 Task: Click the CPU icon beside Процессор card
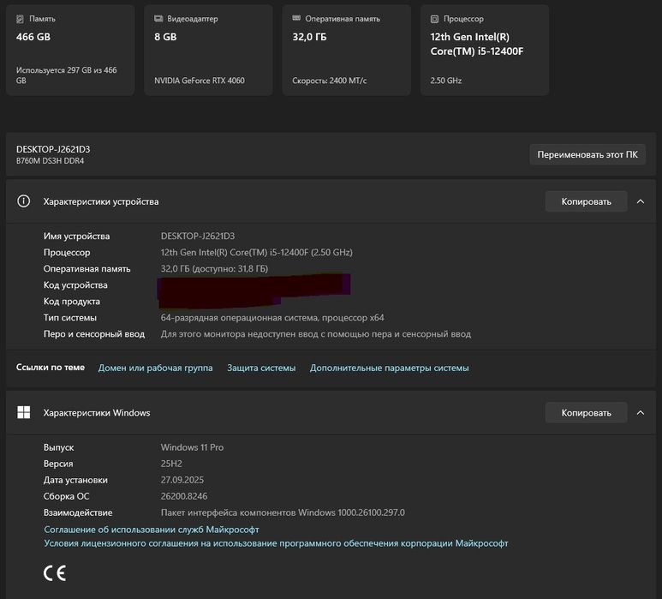tap(434, 19)
